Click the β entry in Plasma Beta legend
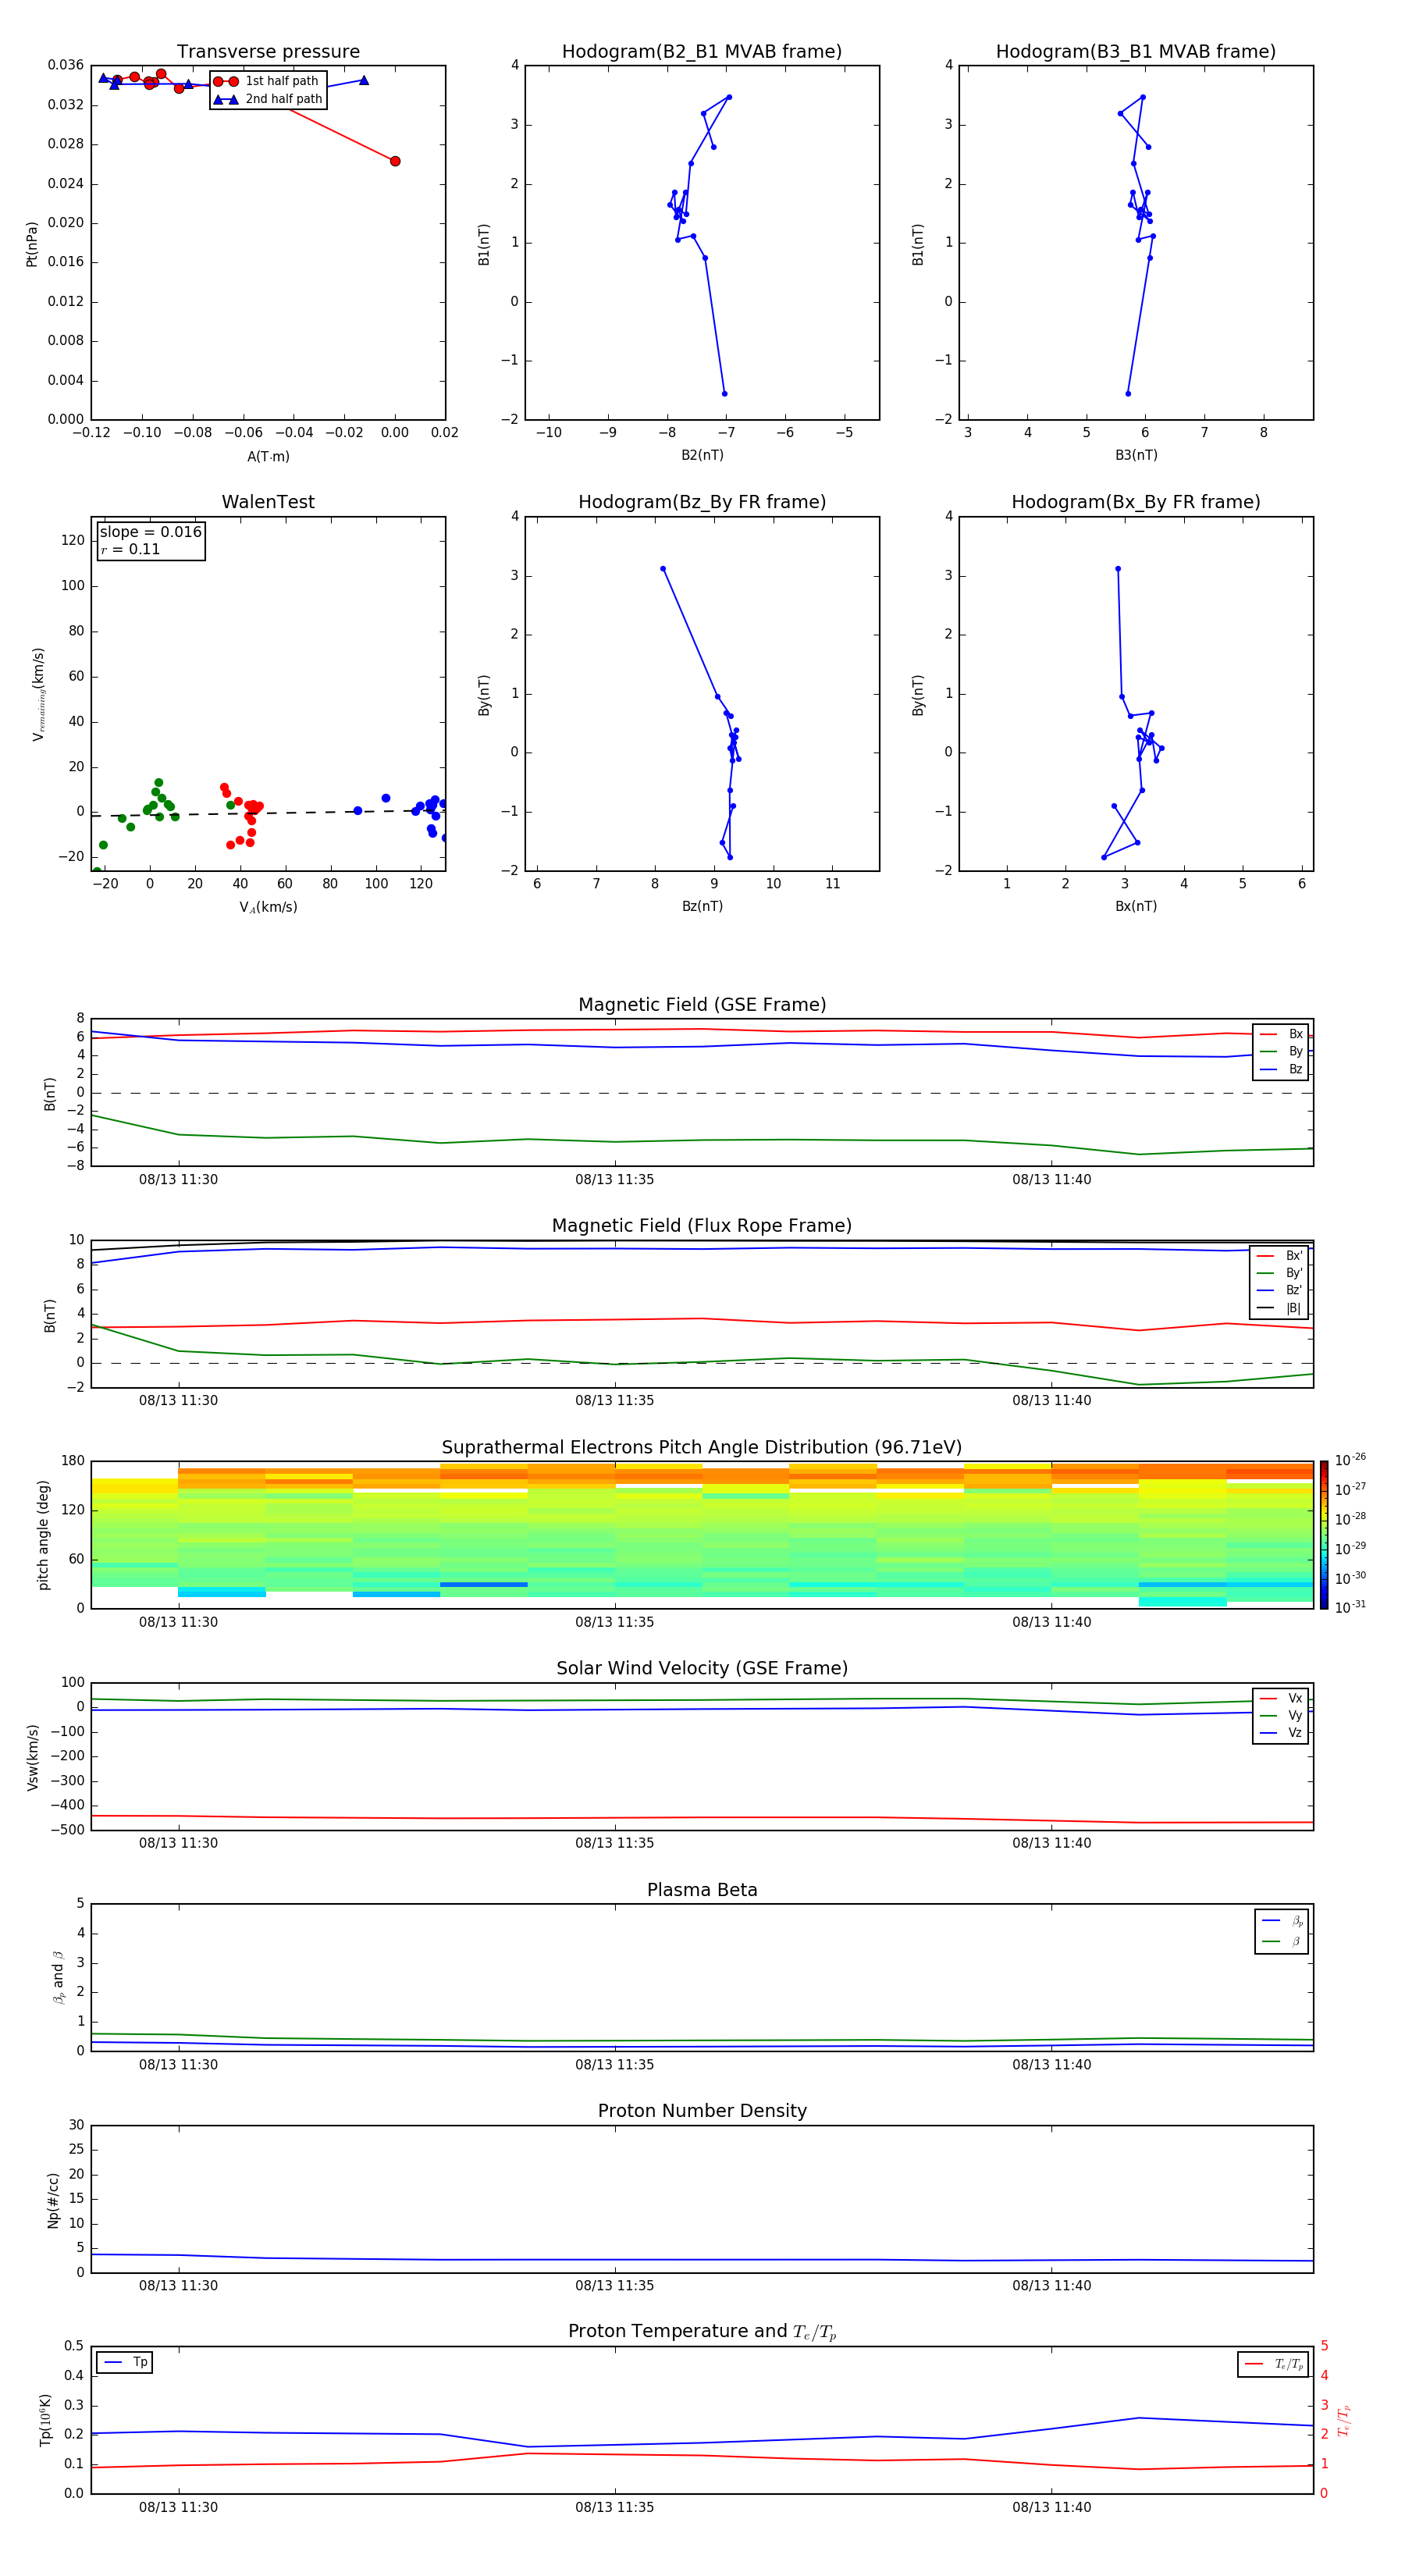 [x=1282, y=1942]
